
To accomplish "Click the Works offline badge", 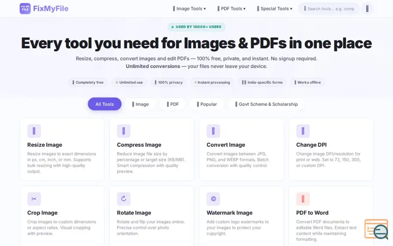I will (x=308, y=82).
